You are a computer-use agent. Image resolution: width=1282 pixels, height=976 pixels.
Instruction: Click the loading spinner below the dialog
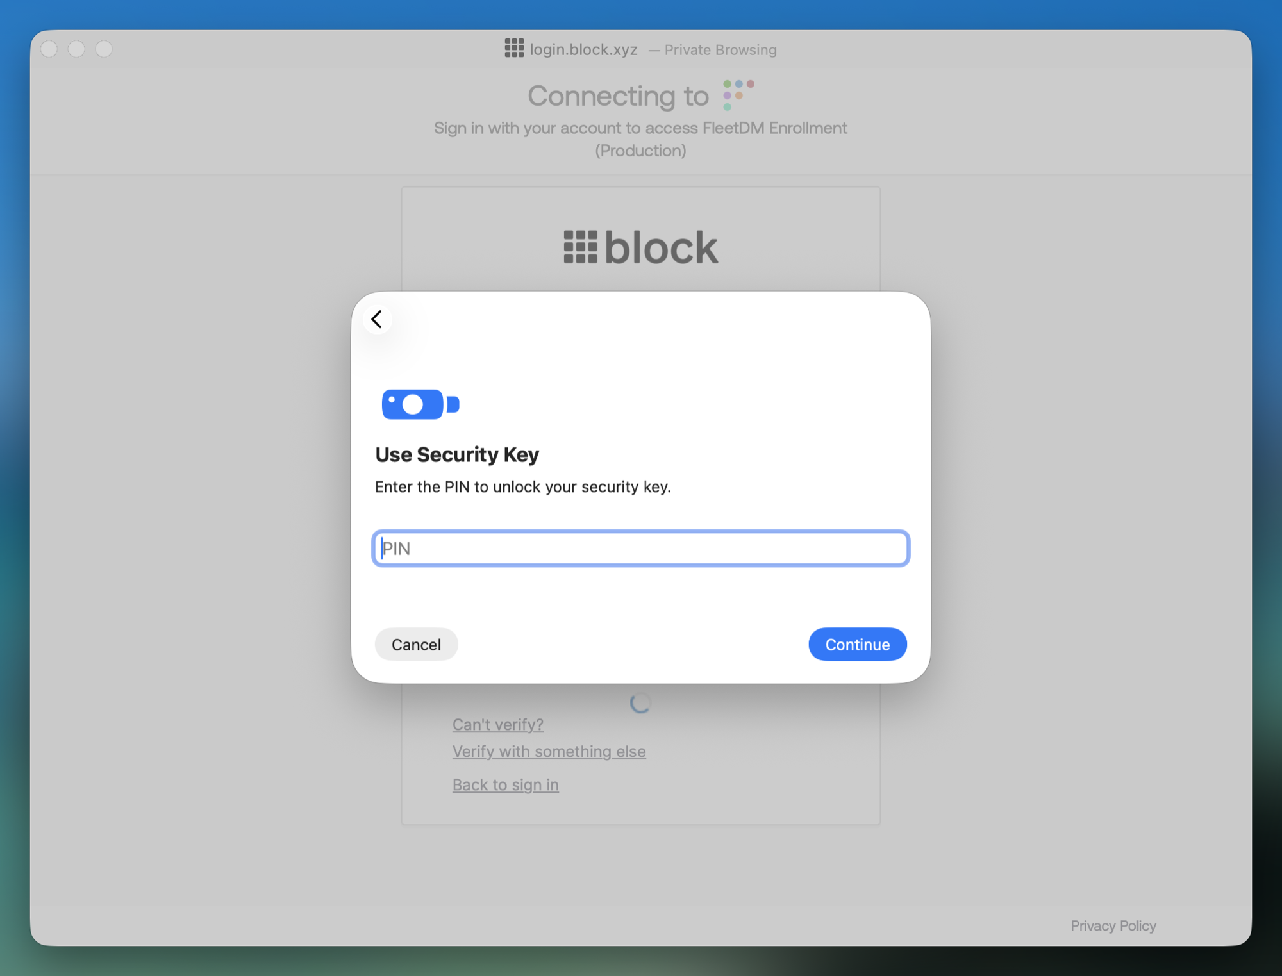pos(640,703)
